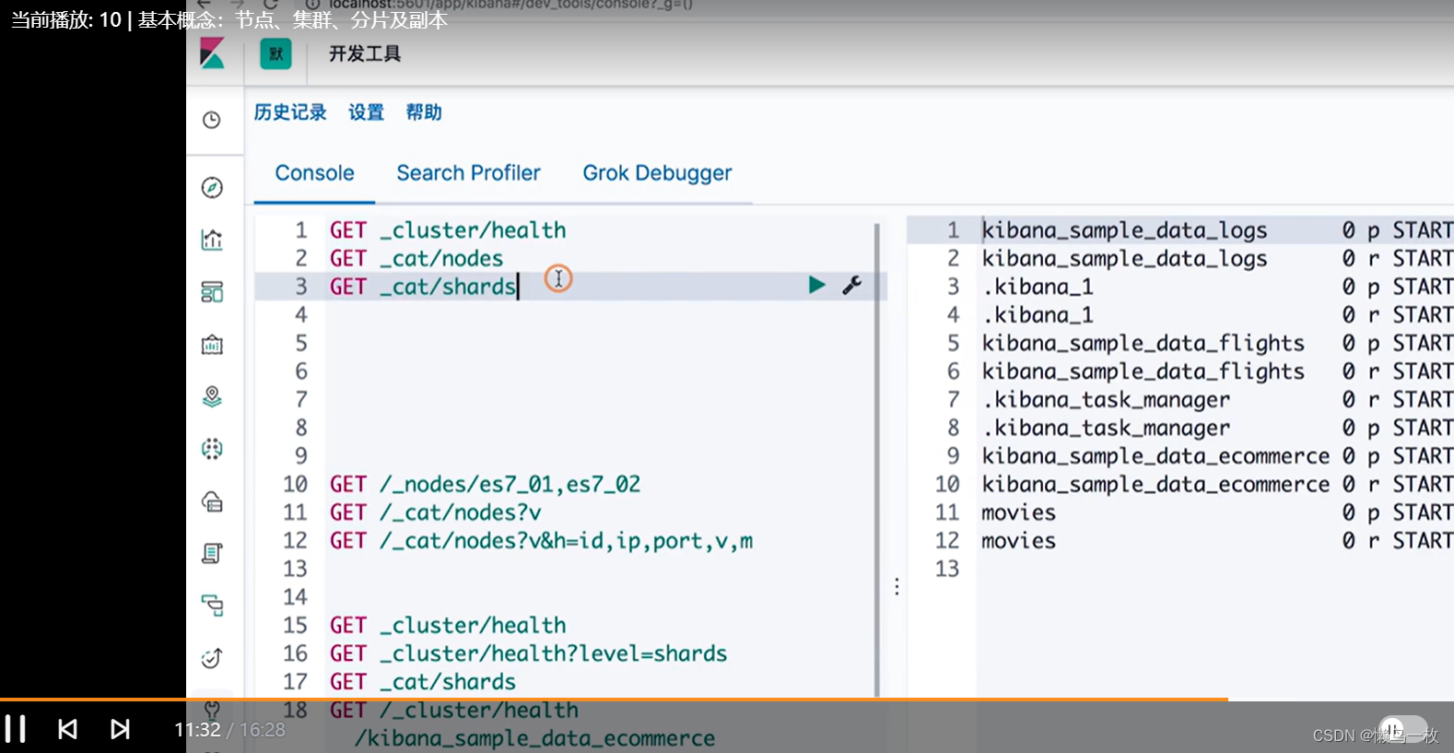The image size is (1454, 753).
Task: Open Dashboard icon in the sidebar
Action: click(x=212, y=292)
